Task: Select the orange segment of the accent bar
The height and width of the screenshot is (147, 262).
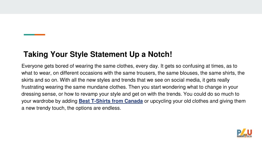Action: 40,35
